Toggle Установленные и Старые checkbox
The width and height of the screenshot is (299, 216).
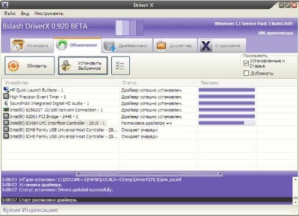pyautogui.click(x=246, y=63)
